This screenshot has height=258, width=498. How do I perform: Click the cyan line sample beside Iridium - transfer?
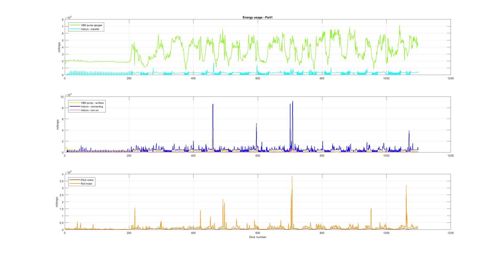point(74,29)
